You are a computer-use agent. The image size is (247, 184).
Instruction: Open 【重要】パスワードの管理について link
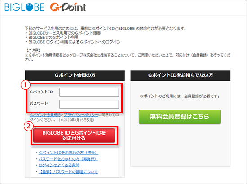68,172
